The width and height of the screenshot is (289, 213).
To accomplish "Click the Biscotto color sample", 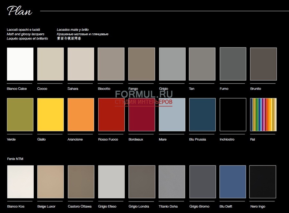I will (x=111, y=64).
